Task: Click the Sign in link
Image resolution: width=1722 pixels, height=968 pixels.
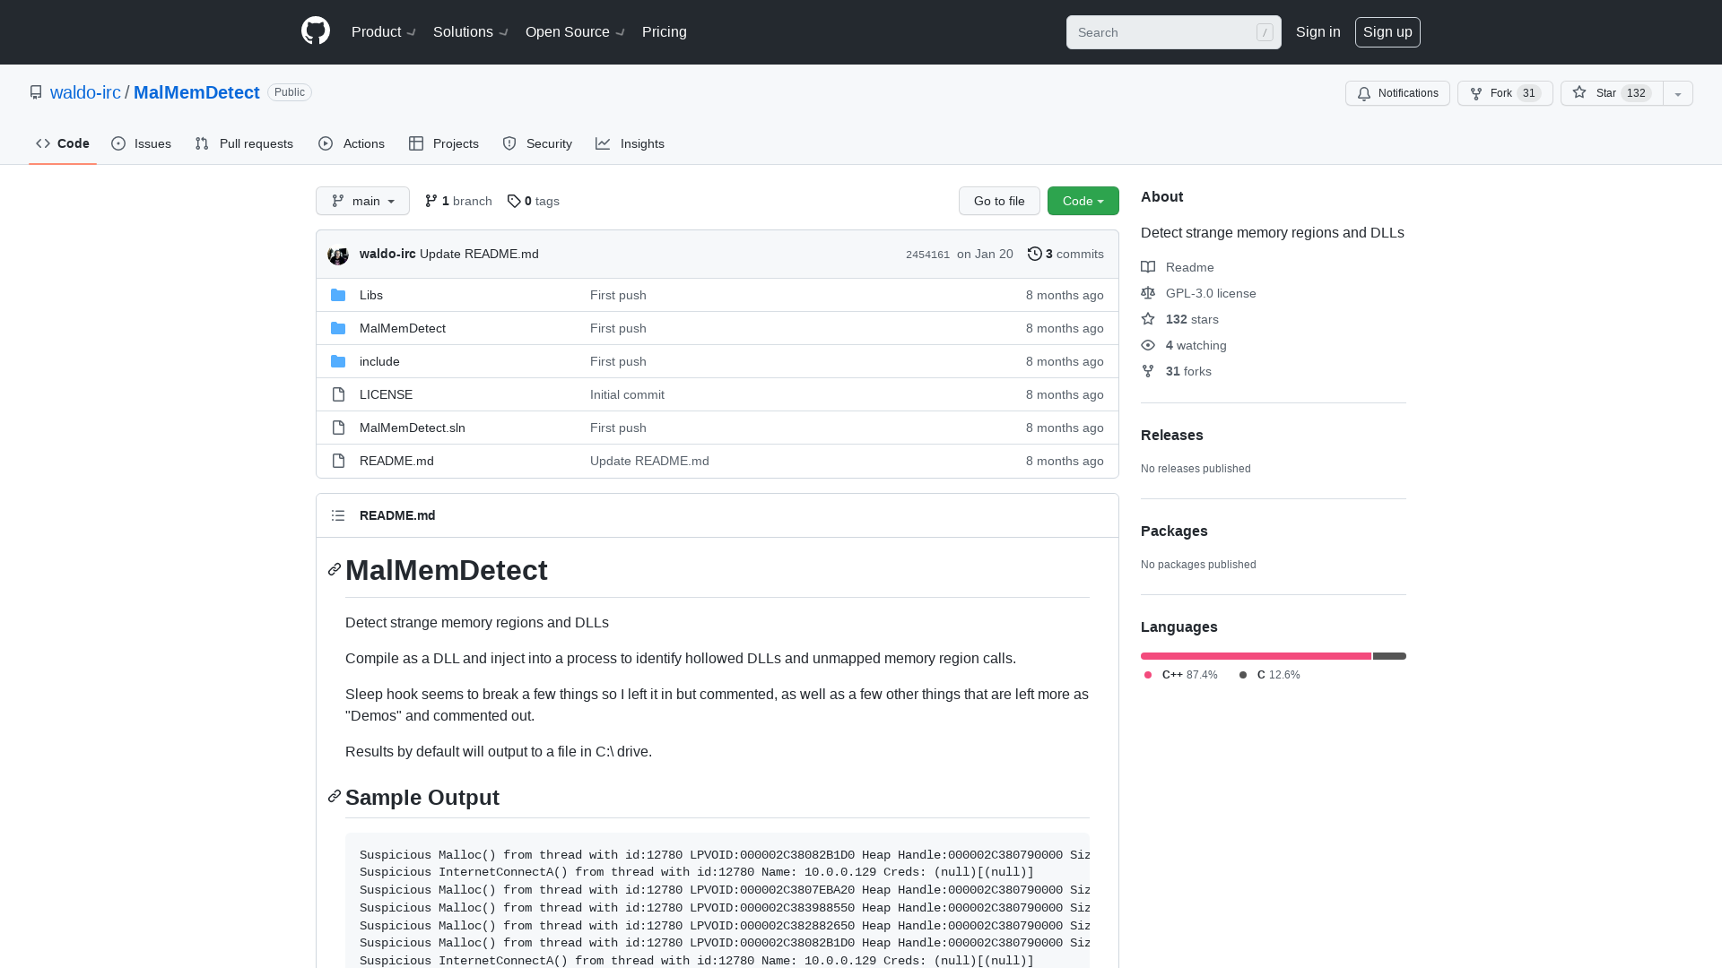Action: [x=1318, y=32]
